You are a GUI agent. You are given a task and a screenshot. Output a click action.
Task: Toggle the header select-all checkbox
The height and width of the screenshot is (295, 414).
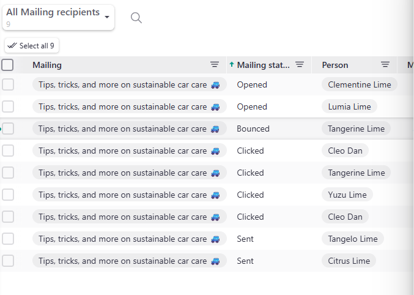pyautogui.click(x=7, y=65)
